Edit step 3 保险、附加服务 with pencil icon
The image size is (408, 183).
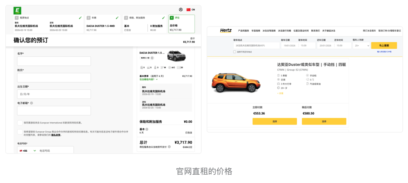click(x=164, y=18)
